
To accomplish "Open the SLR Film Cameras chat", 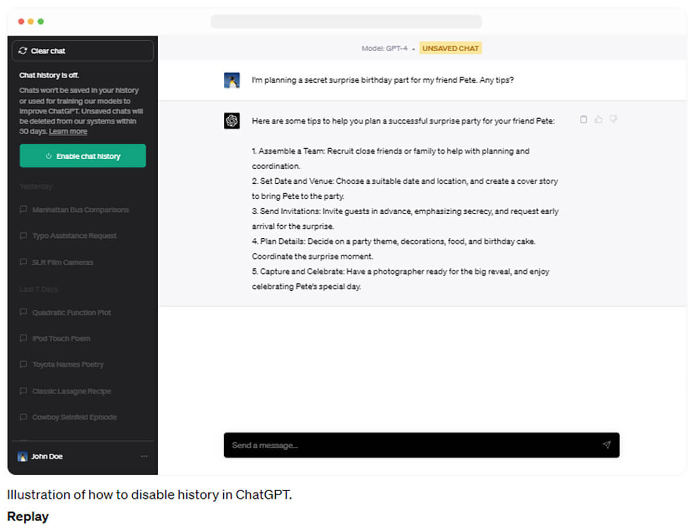I will (x=63, y=262).
